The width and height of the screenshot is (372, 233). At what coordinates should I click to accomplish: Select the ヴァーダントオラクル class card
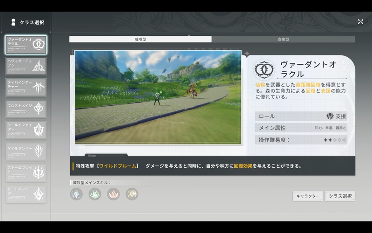(x=26, y=44)
